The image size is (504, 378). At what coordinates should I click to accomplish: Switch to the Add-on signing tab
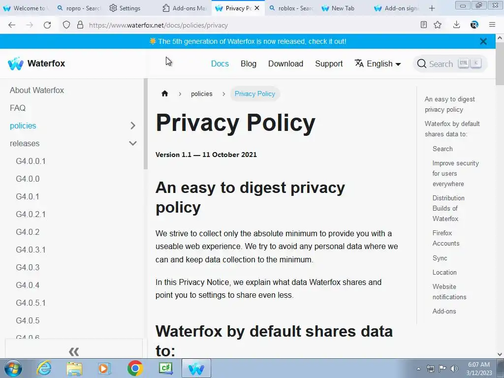coord(397,8)
